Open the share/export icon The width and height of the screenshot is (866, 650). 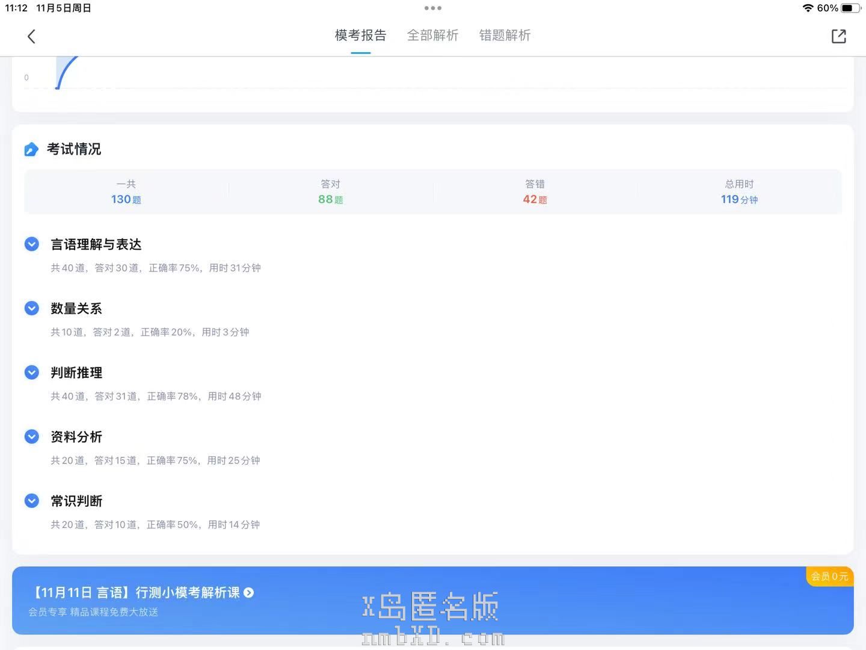[838, 36]
